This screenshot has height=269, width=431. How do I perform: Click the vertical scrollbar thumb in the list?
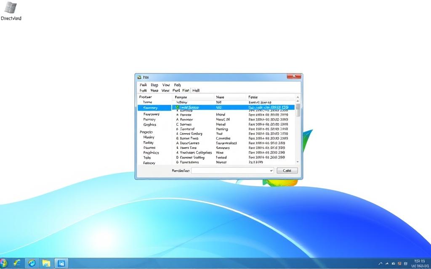pyautogui.click(x=298, y=110)
